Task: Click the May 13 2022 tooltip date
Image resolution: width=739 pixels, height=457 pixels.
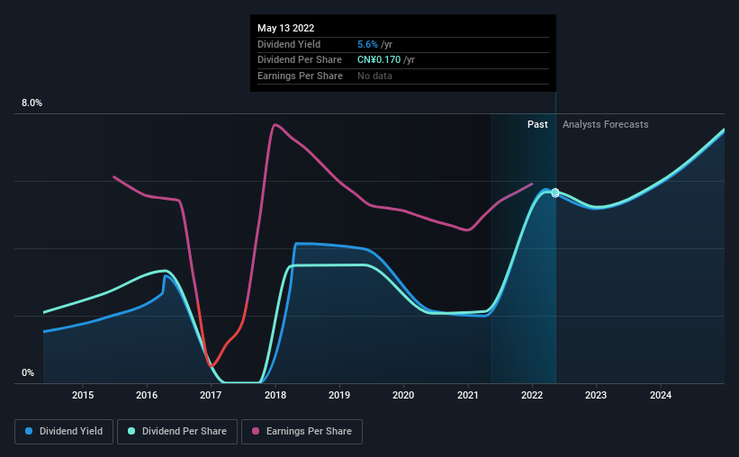Action: click(x=285, y=28)
